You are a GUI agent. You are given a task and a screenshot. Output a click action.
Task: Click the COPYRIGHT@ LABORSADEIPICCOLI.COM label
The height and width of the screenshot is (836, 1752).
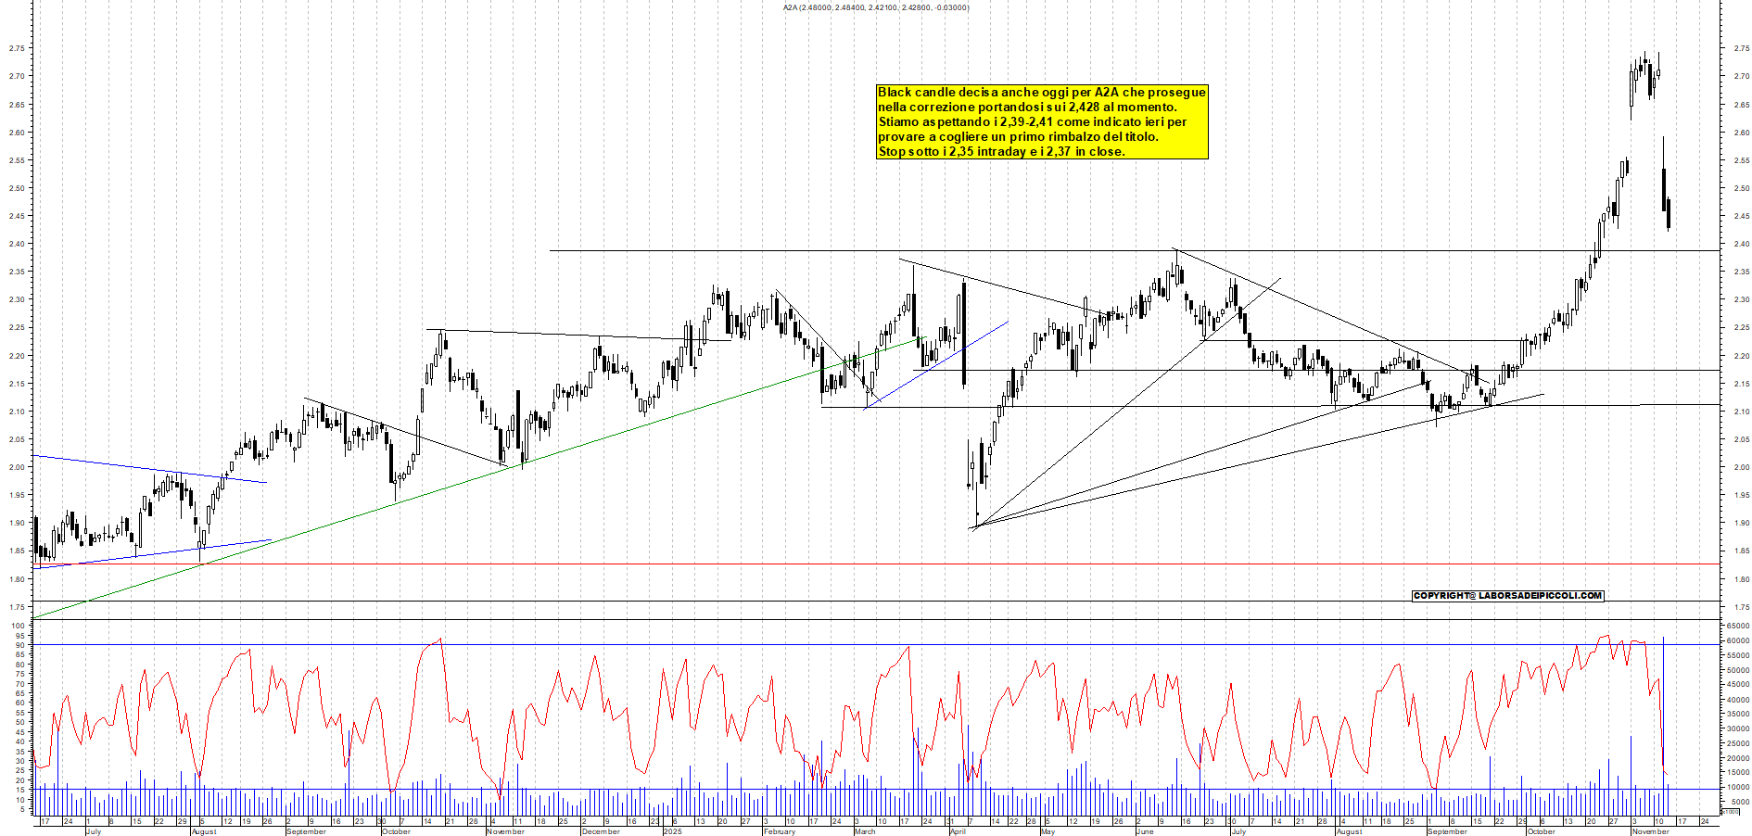click(x=1506, y=596)
